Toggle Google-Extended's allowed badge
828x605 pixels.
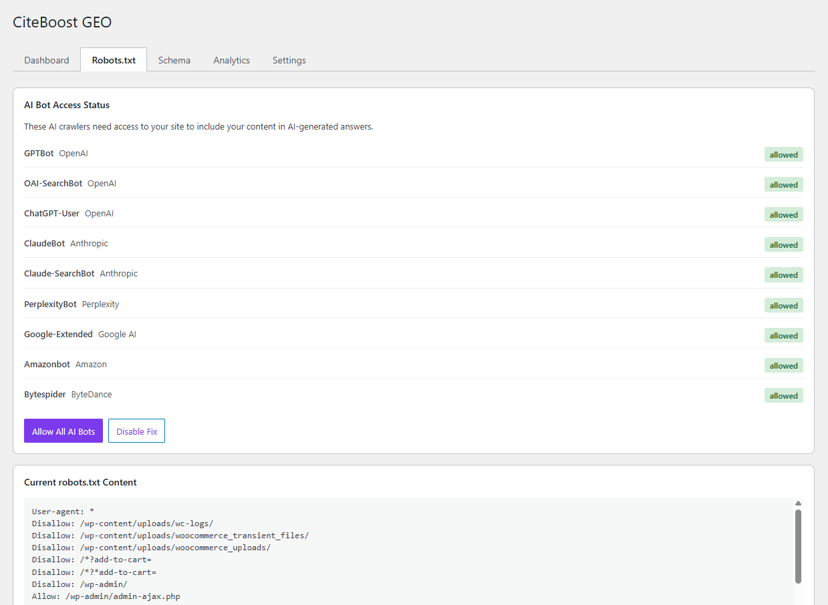783,335
